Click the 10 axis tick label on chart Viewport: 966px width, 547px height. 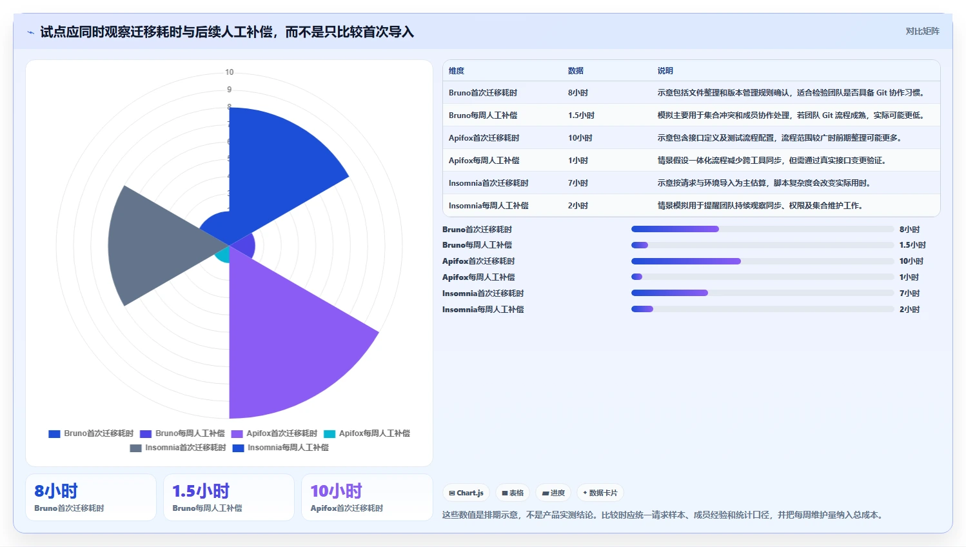[230, 72]
